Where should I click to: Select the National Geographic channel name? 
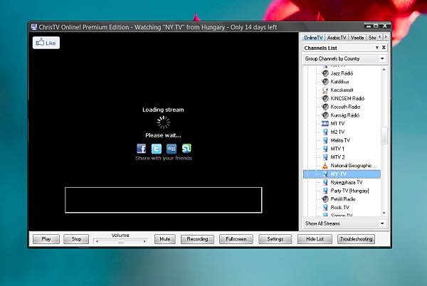[x=353, y=166]
